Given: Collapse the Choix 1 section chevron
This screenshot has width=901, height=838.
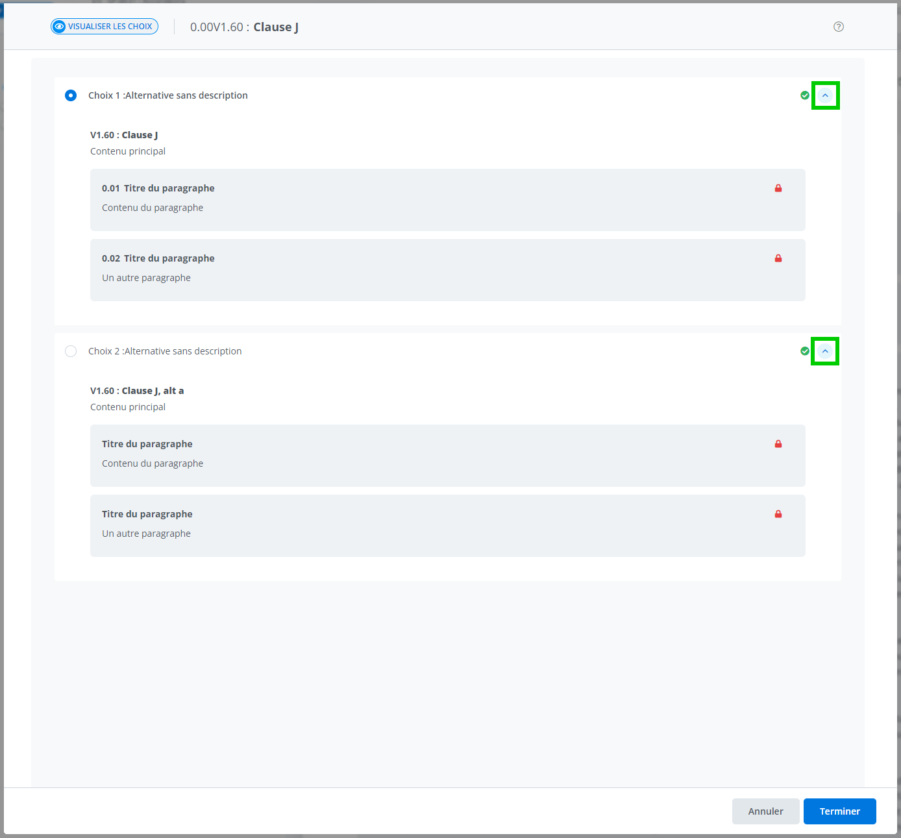Looking at the screenshot, I should [x=825, y=95].
